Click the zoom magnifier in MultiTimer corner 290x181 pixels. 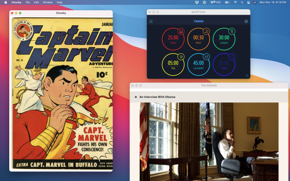[x=247, y=76]
